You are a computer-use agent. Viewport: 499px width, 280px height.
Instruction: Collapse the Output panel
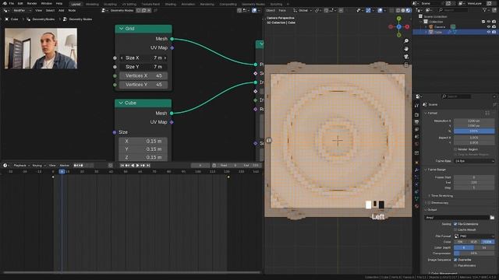pos(426,210)
